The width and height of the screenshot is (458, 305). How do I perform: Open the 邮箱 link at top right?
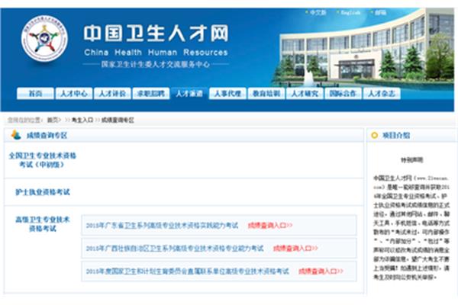380,12
